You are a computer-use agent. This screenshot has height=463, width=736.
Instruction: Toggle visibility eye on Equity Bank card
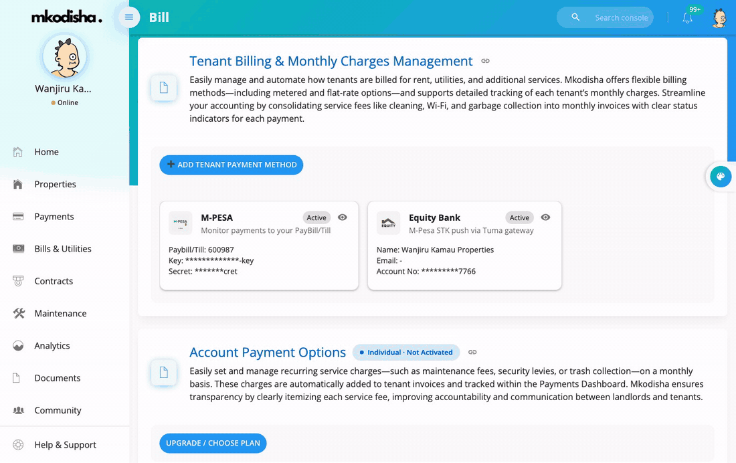pyautogui.click(x=545, y=217)
